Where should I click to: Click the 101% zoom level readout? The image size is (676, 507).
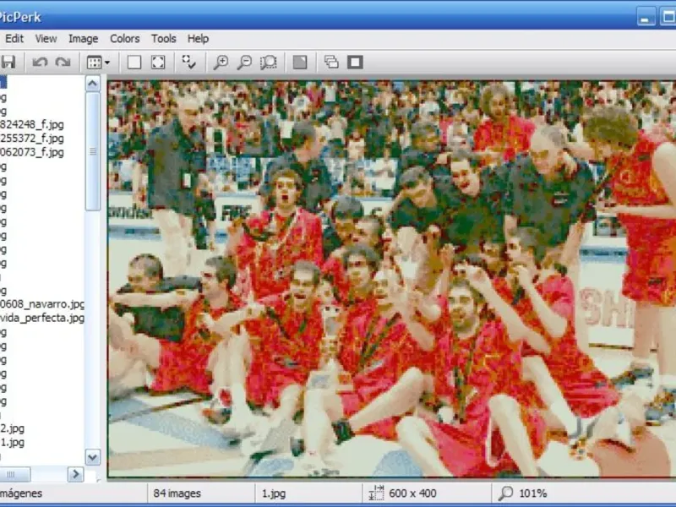(x=533, y=493)
